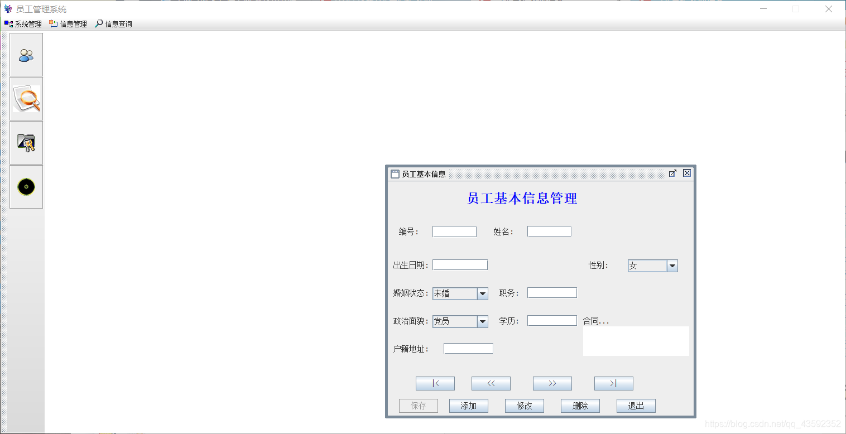Open the employee users sidebar icon
The height and width of the screenshot is (434, 846).
(26, 55)
